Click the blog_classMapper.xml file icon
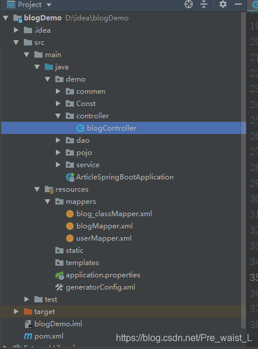 [70, 214]
